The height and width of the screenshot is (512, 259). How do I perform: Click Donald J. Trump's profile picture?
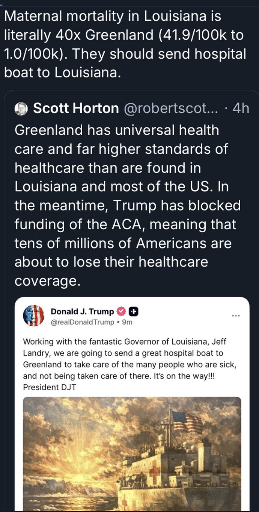(34, 316)
